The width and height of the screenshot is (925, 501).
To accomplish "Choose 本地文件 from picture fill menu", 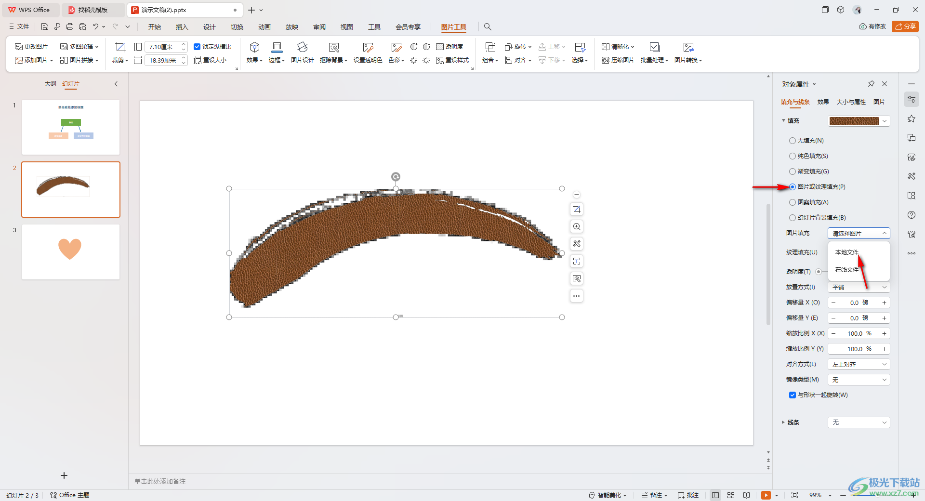I will pyautogui.click(x=847, y=252).
